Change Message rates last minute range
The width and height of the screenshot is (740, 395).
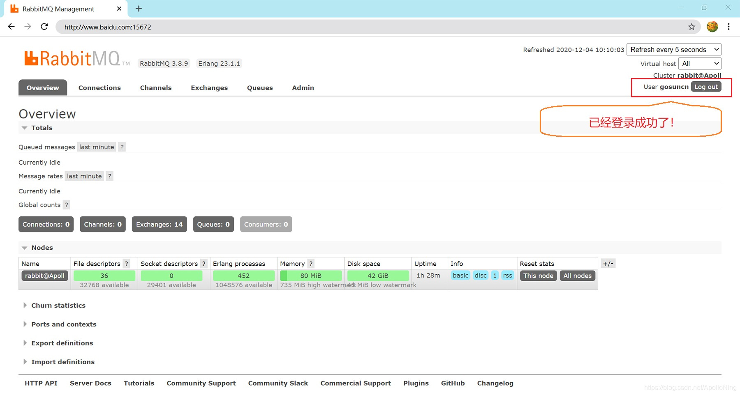(x=84, y=176)
